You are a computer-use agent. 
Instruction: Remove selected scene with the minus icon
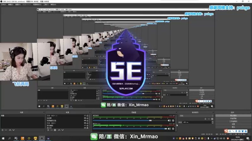[6, 130]
